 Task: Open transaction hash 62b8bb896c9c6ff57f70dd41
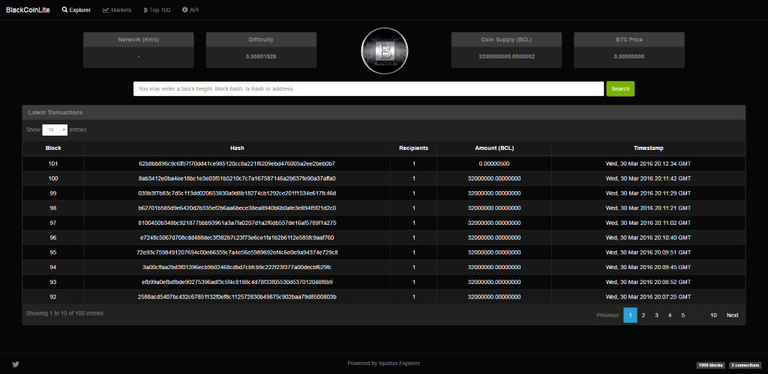point(237,163)
